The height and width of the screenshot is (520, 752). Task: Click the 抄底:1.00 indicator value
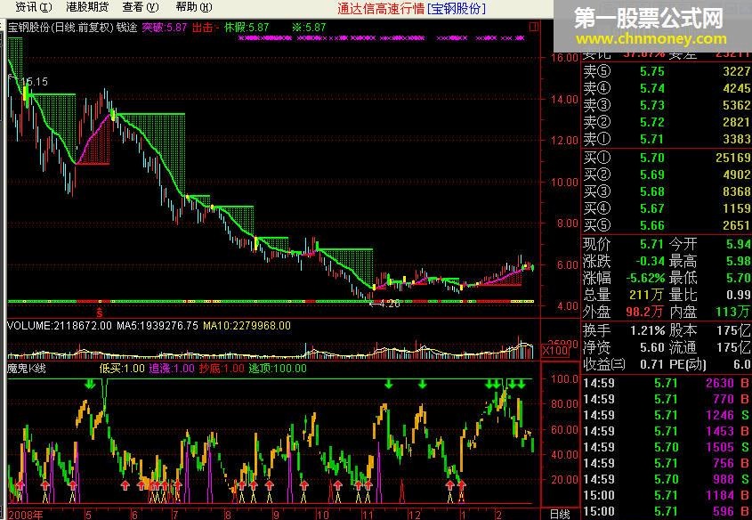[222, 369]
